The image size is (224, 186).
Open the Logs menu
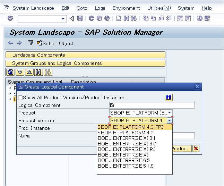pyautogui.click(x=100, y=8)
